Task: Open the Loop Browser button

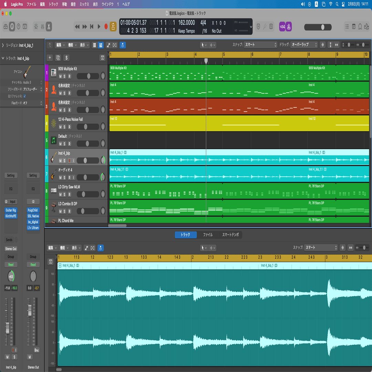Action: click(360, 27)
